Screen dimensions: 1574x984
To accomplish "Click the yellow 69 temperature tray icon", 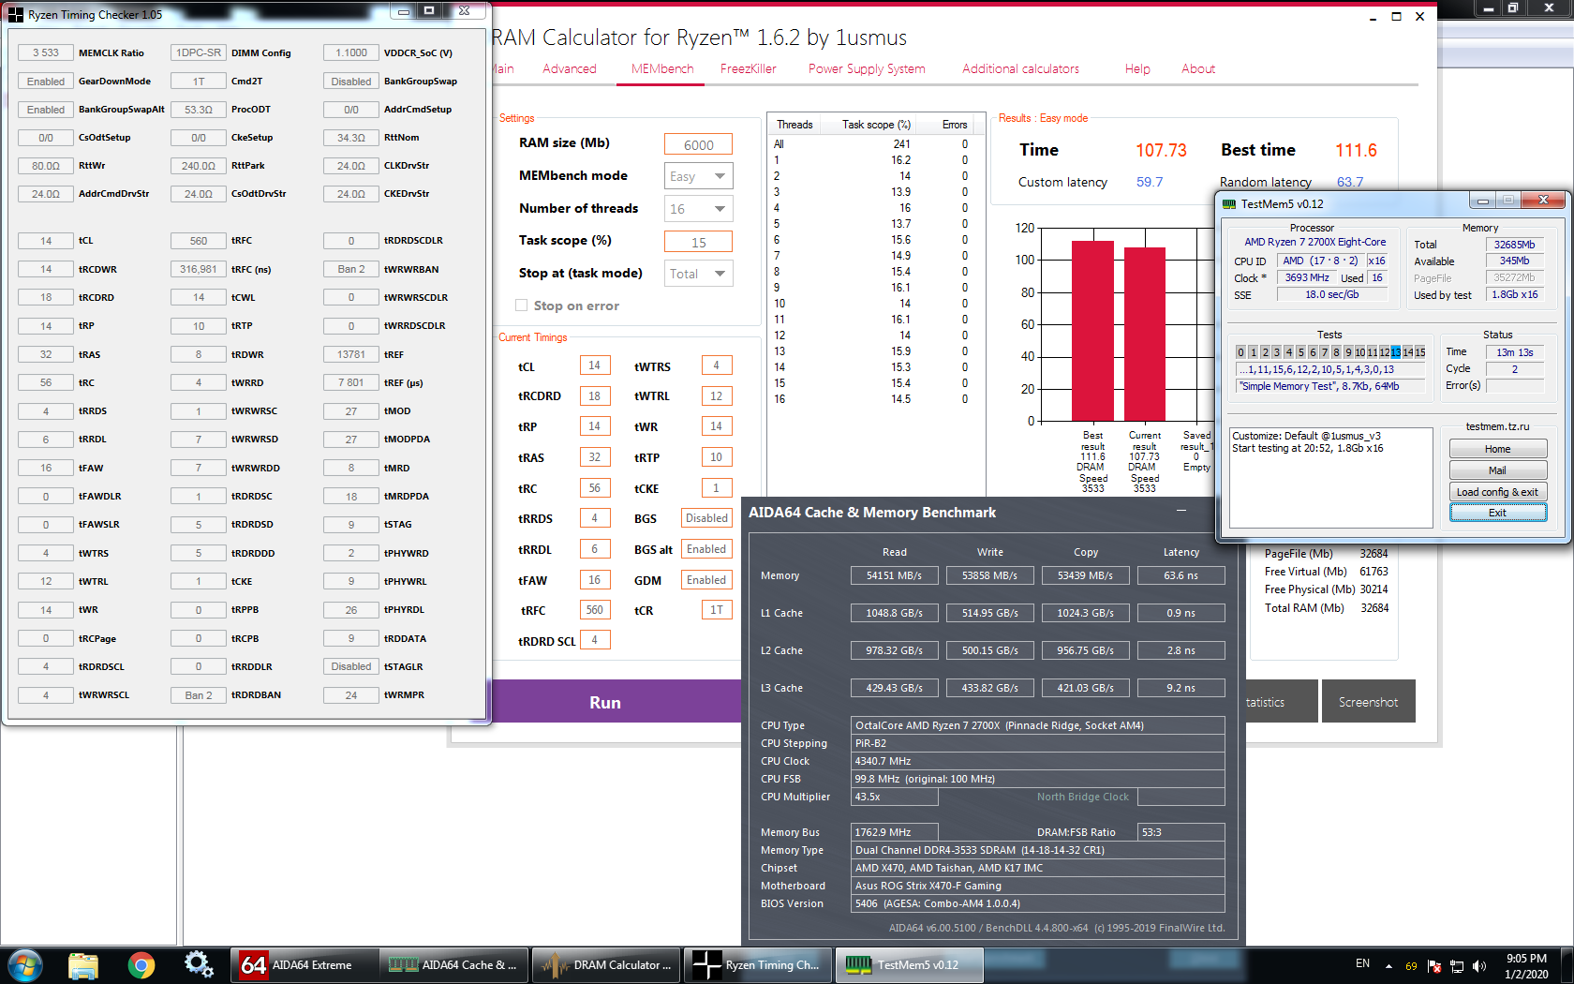I will coord(1411,966).
